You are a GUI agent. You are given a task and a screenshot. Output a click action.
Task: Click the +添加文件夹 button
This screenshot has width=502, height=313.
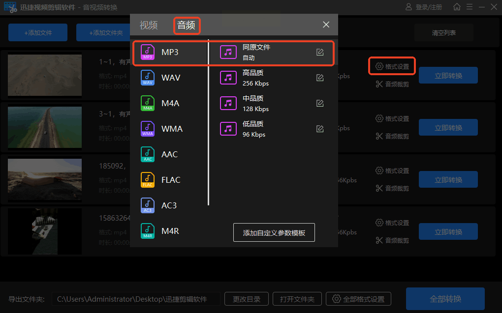pyautogui.click(x=103, y=32)
